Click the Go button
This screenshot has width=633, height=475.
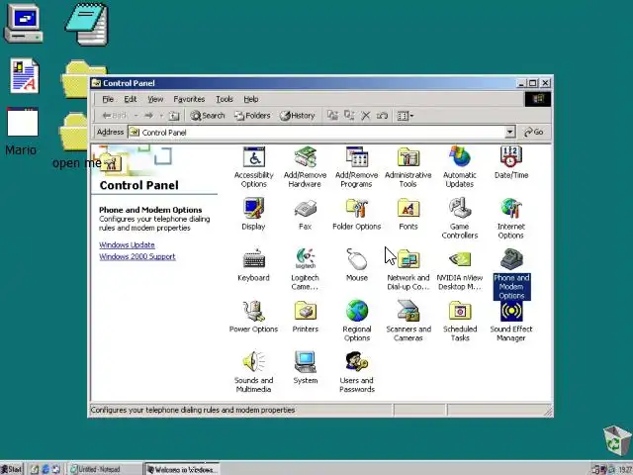point(534,132)
